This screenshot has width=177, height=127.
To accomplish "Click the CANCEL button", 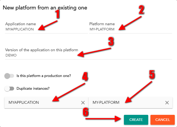I will tap(163, 120).
